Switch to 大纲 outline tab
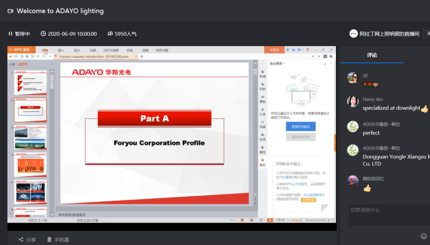Viewport: 430px width, 245px height. tap(12, 64)
